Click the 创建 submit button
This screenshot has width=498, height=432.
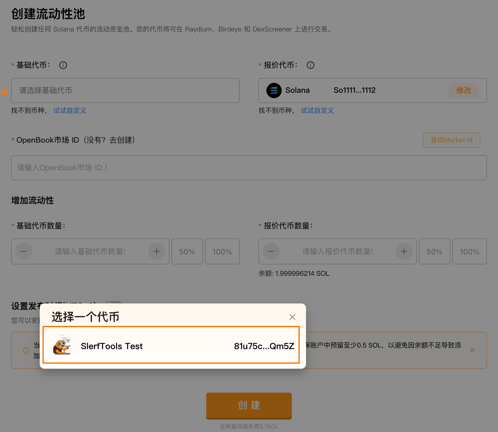coord(249,406)
